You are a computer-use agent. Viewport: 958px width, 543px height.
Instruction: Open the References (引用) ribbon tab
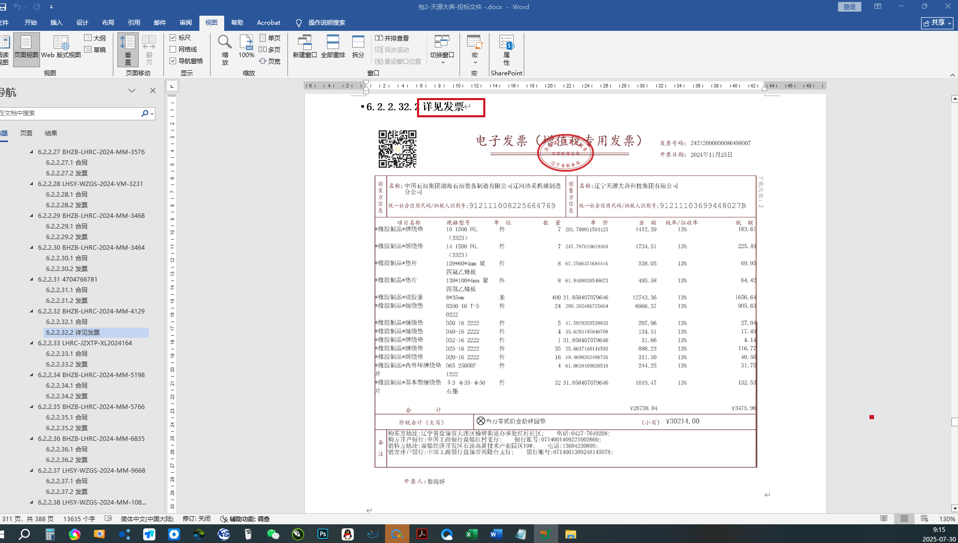pyautogui.click(x=134, y=23)
